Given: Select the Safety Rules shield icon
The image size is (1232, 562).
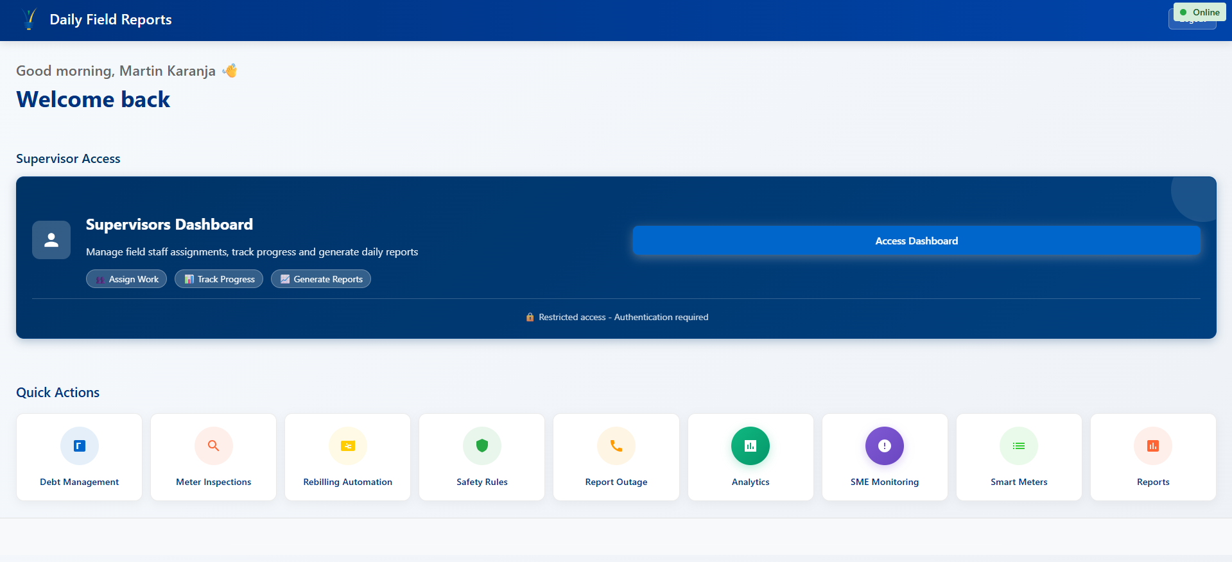Looking at the screenshot, I should [x=482, y=446].
